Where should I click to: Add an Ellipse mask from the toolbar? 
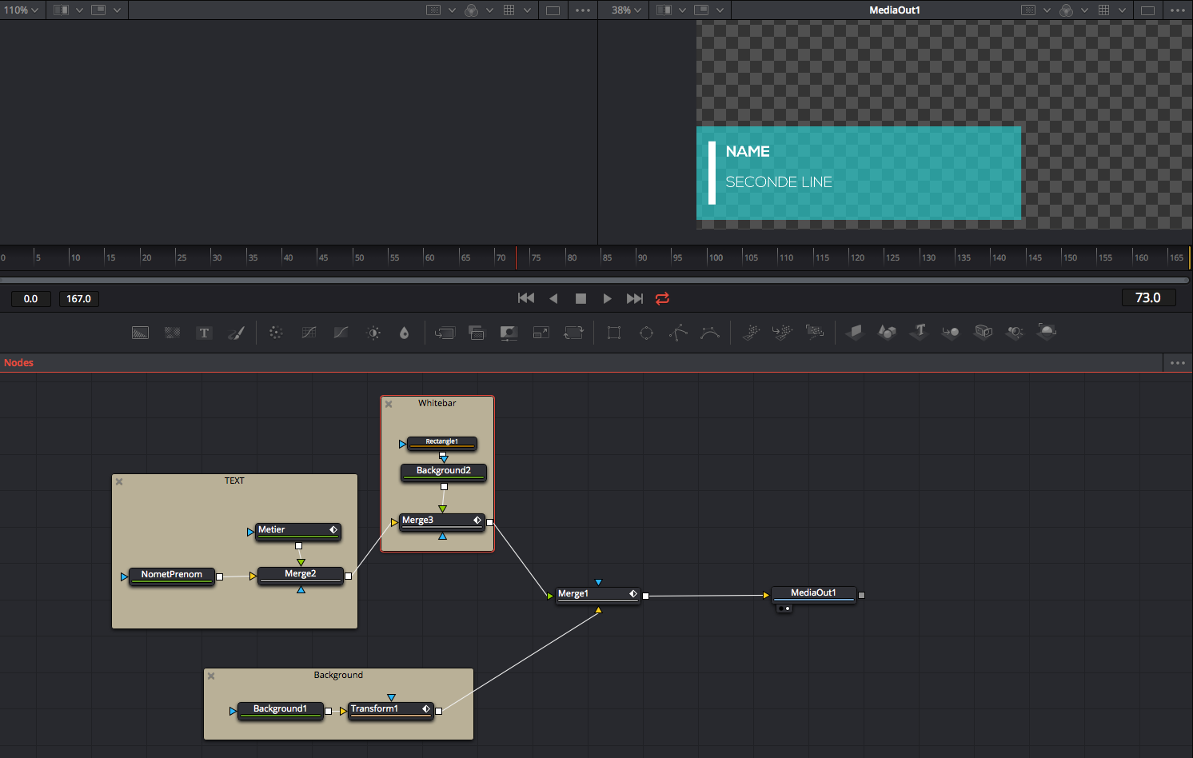coord(646,333)
